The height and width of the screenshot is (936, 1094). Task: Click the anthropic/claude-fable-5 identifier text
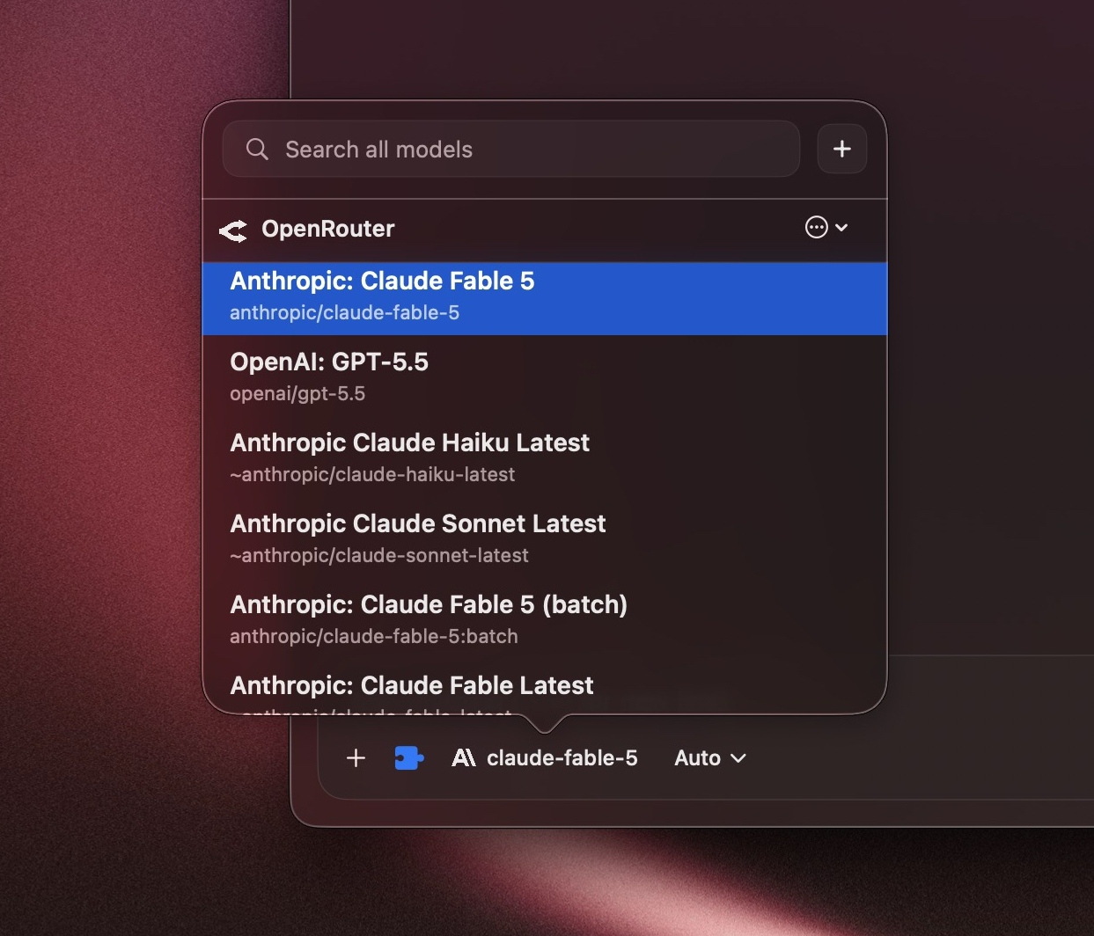click(x=344, y=313)
